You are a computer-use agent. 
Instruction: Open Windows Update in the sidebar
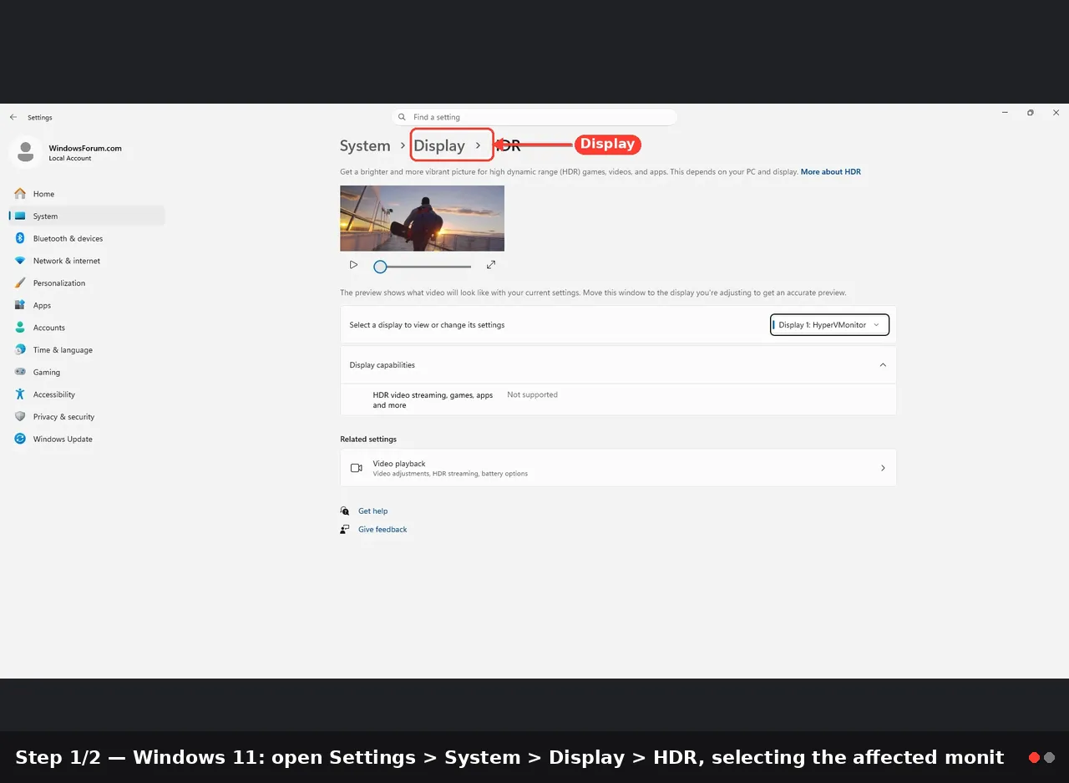click(x=87, y=439)
